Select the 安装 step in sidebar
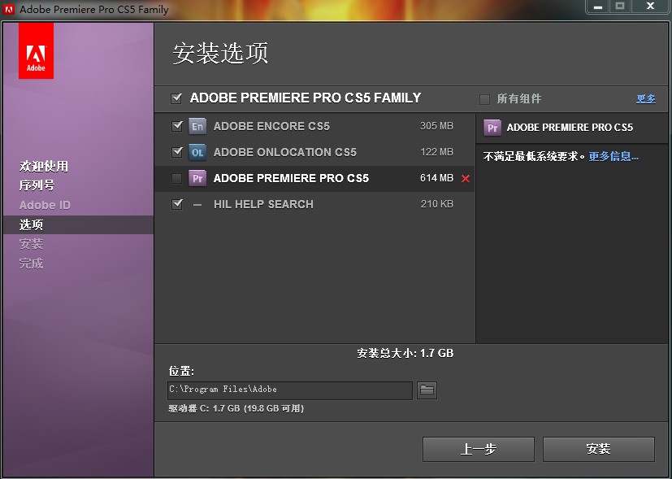This screenshot has width=672, height=479. (32, 244)
